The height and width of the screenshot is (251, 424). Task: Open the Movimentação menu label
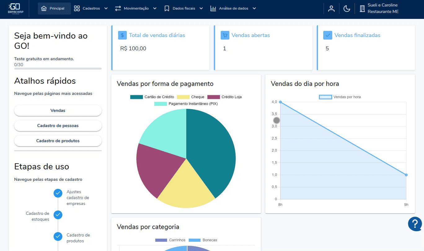(136, 8)
